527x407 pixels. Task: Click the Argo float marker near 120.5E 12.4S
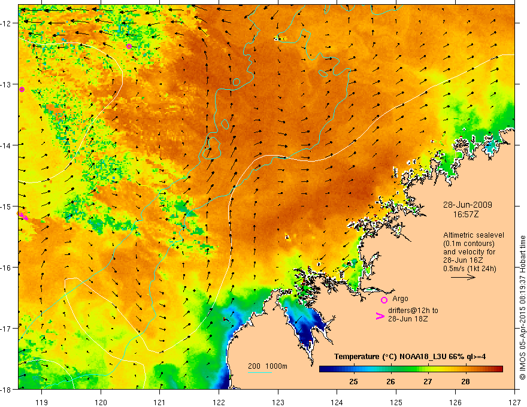129,46
